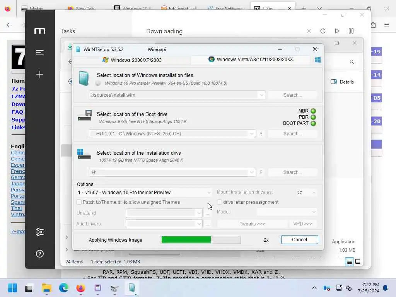Click the BOOT PART green status indicator
This screenshot has width=396, height=297.
(x=313, y=123)
